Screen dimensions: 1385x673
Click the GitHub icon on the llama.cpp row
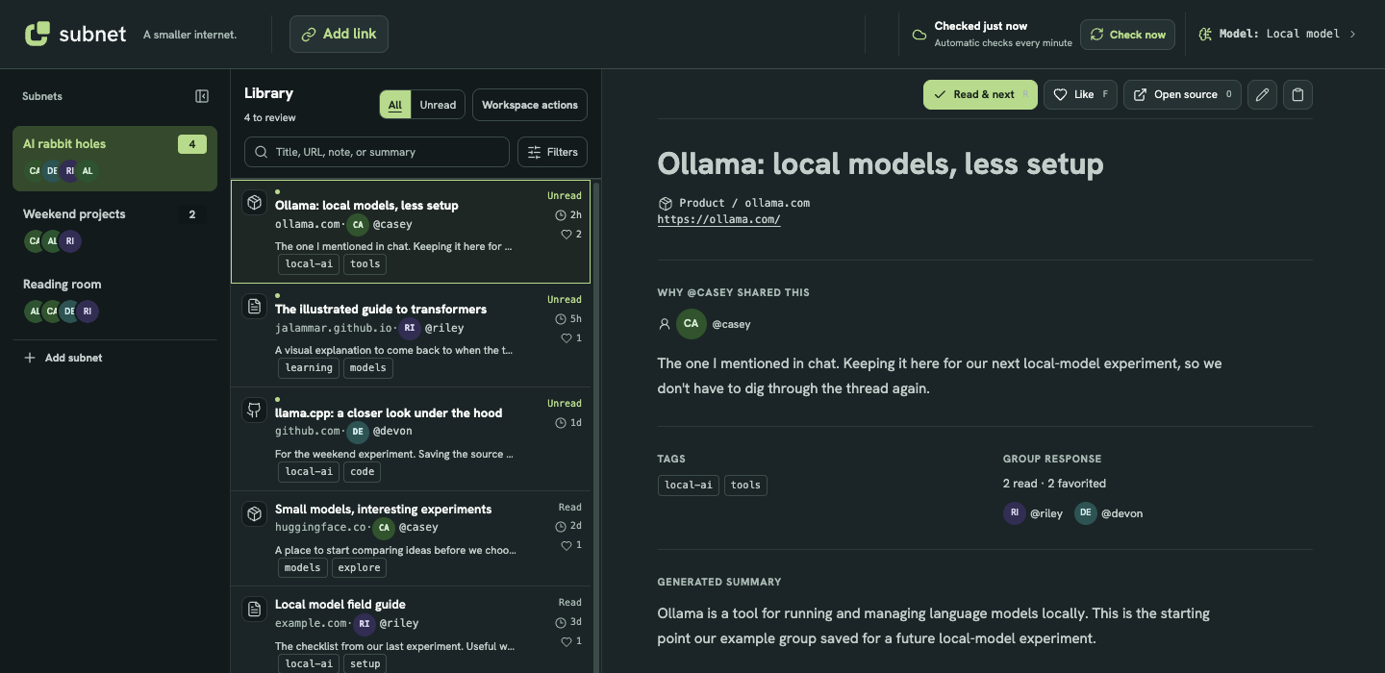click(254, 410)
